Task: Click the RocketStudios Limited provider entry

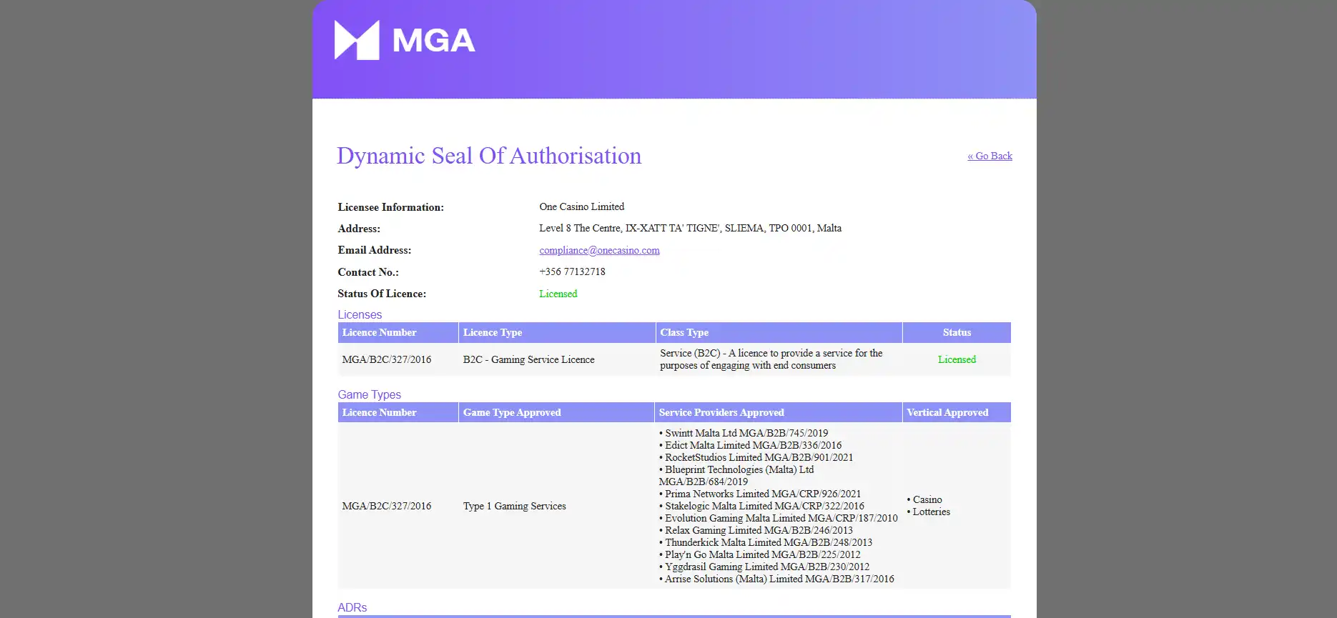Action: pyautogui.click(x=756, y=457)
